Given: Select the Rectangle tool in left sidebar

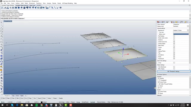Looking at the screenshot, I should [1, 42].
